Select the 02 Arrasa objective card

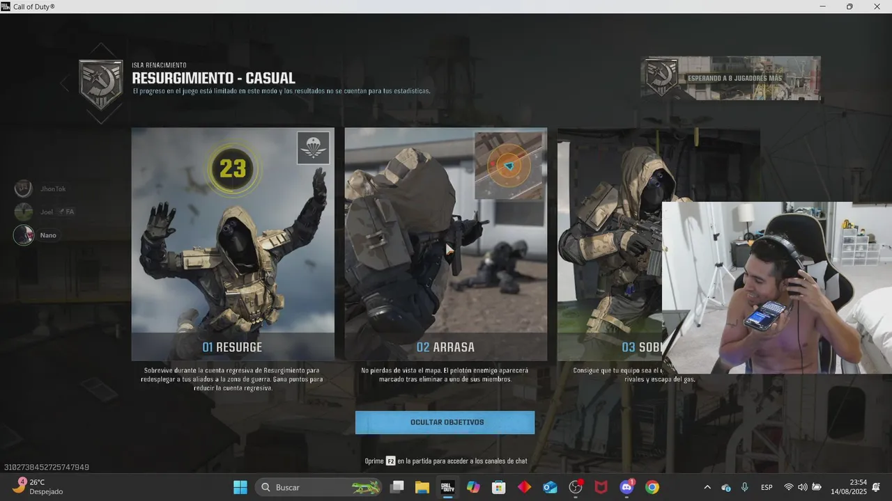pos(445,244)
